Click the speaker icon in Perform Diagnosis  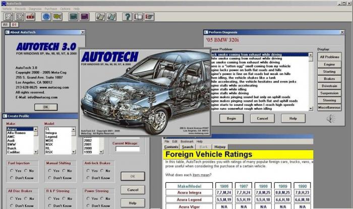(x=331, y=118)
